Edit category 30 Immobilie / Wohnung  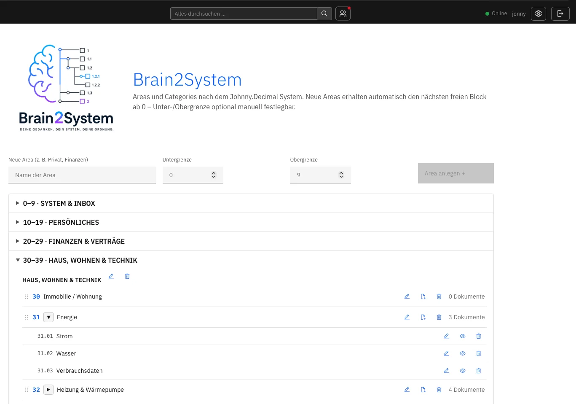[x=407, y=296]
